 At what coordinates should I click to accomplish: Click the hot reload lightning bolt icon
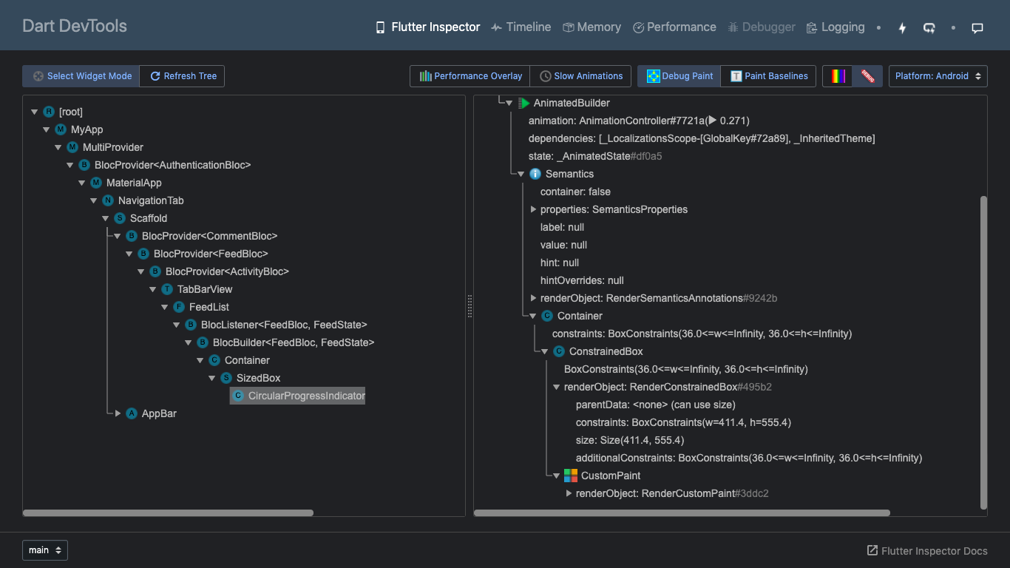902,27
